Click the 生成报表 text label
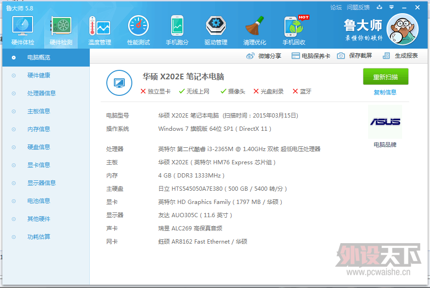 coord(406,56)
